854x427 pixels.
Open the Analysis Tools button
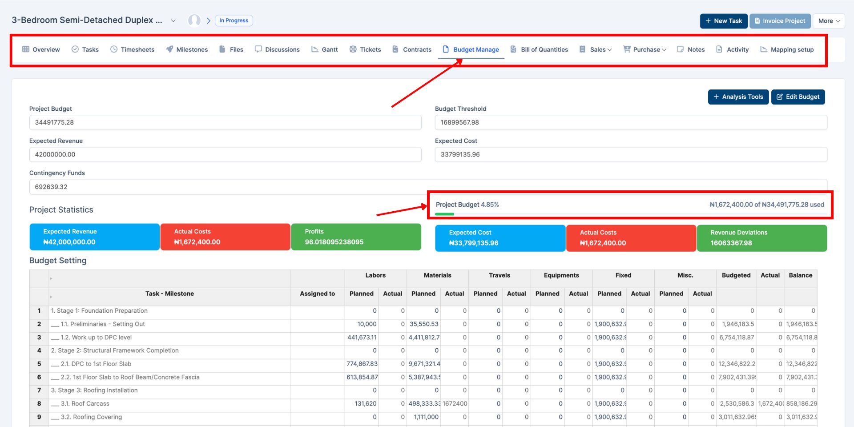tap(738, 97)
